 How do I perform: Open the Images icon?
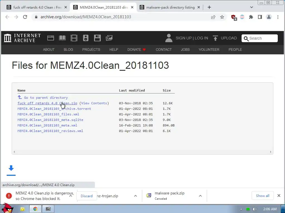pos(109,38)
